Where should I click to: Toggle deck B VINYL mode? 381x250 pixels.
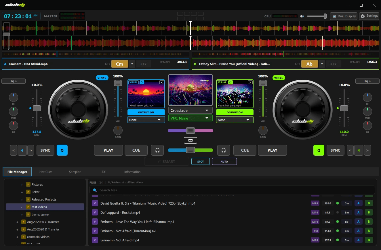[278, 78]
